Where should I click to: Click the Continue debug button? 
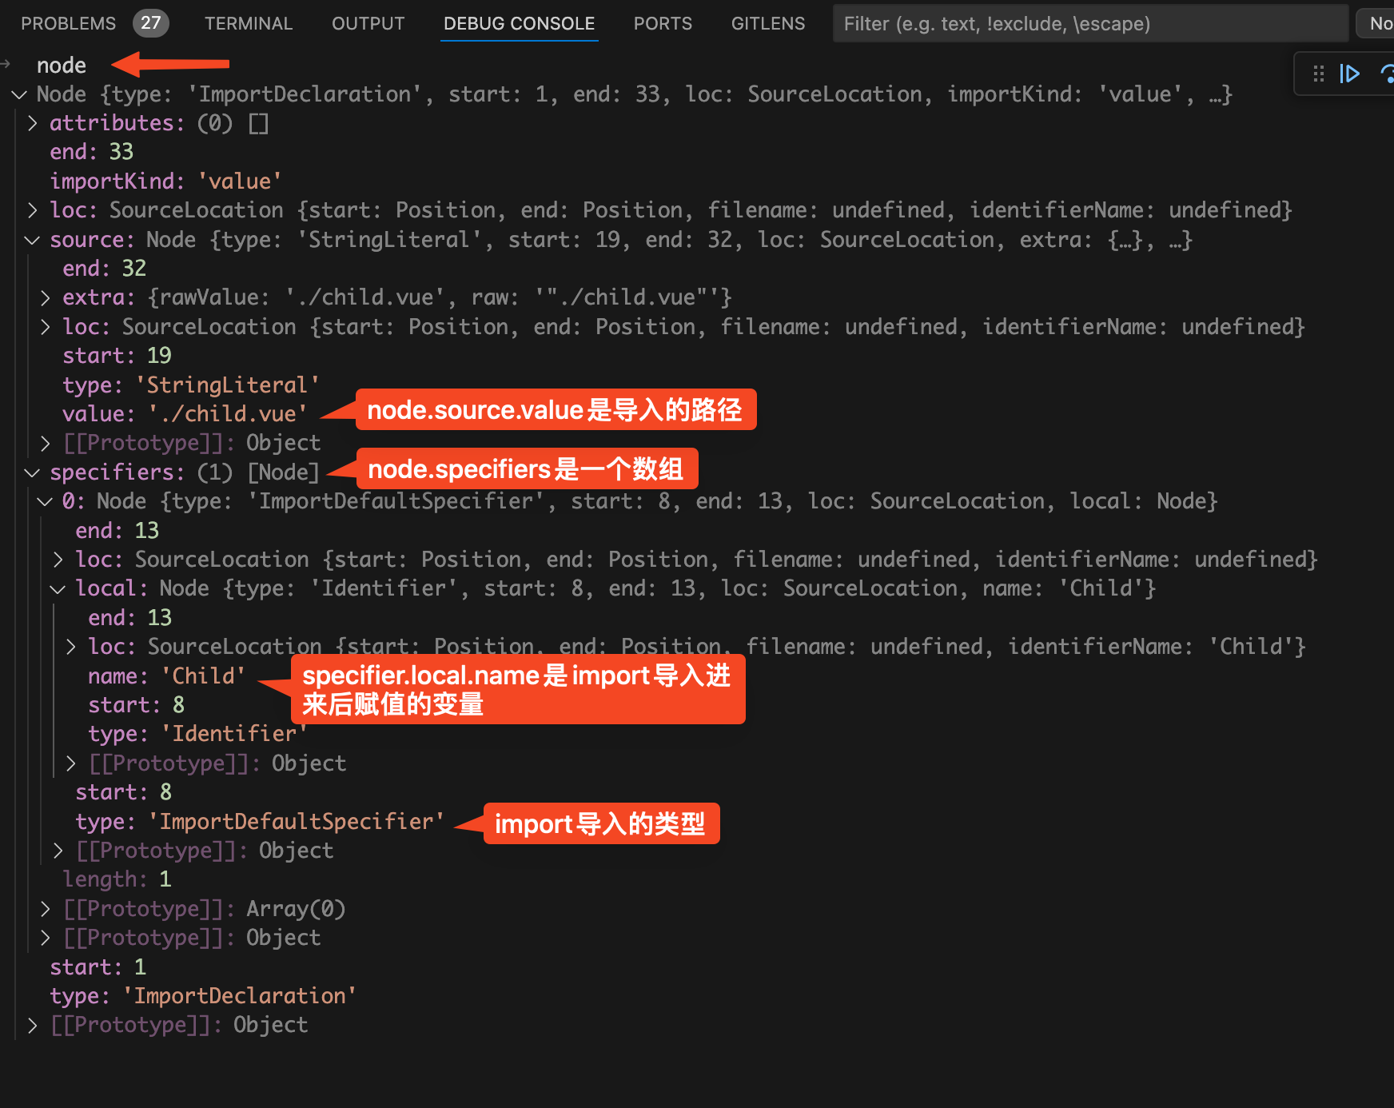click(x=1349, y=74)
